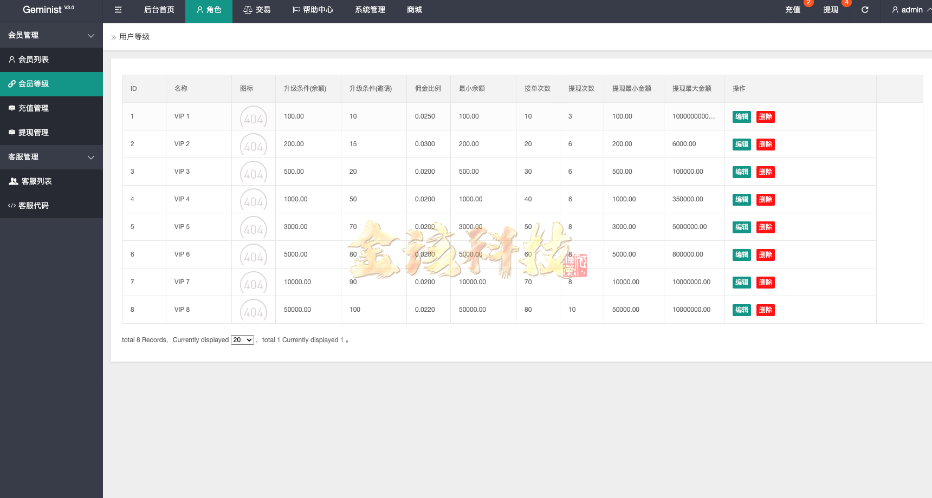Switch to the 角色 tab
932x498 pixels.
tap(209, 9)
